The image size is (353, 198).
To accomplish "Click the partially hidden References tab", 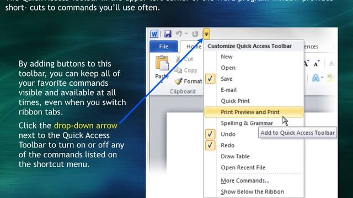I will (311, 47).
